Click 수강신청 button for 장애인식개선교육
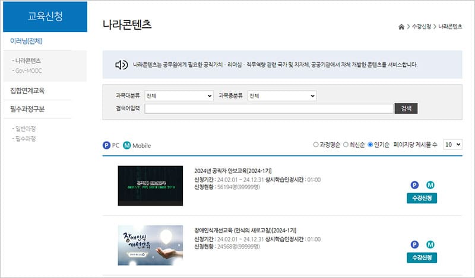The height and width of the screenshot is (278, 475). point(422,258)
